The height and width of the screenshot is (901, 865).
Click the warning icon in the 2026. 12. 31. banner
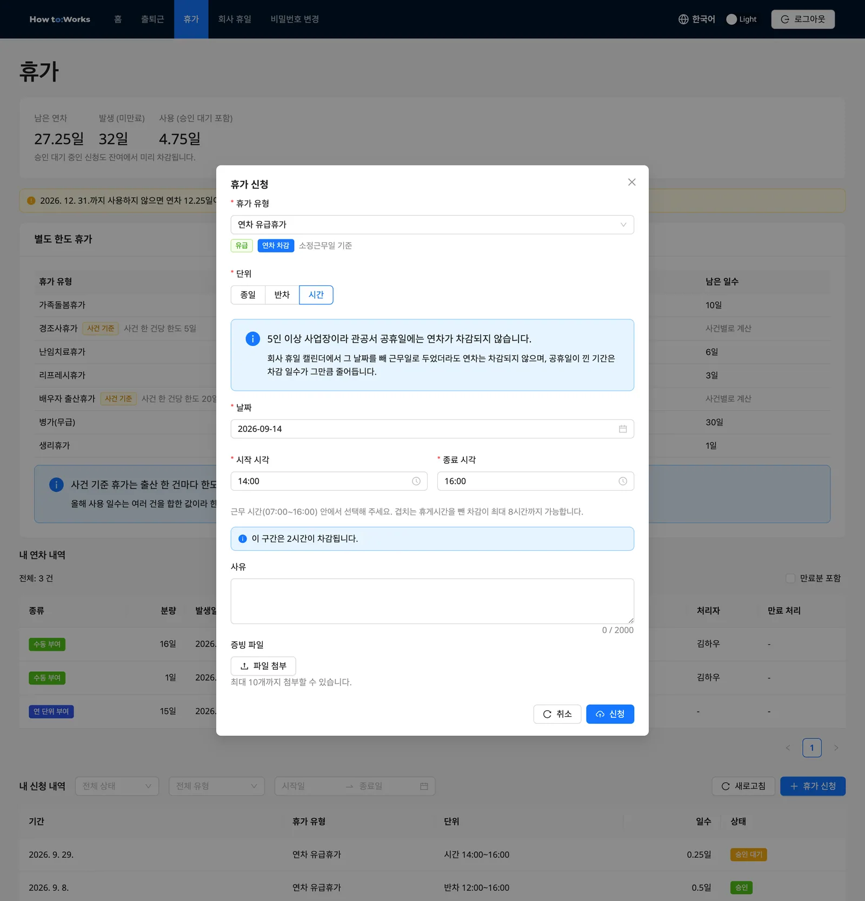coord(31,201)
